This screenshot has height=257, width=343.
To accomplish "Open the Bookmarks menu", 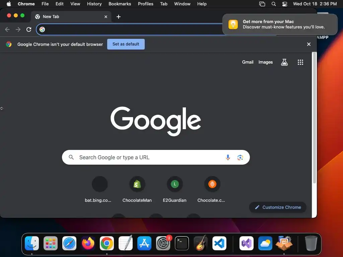I will [x=120, y=4].
